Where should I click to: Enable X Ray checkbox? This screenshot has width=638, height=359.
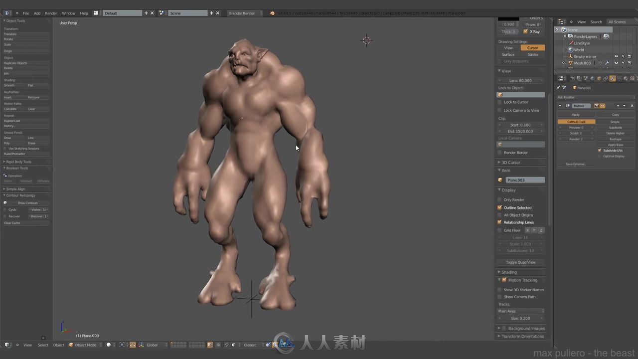tap(525, 31)
